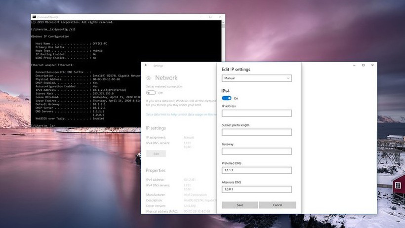Click the Gateway input field

[x=256, y=152]
